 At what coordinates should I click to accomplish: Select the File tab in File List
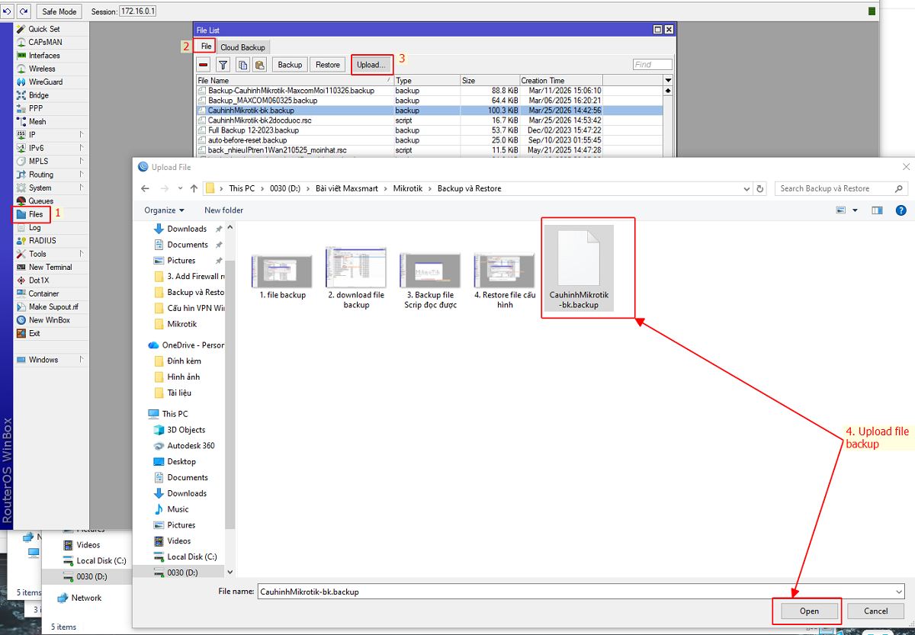[x=204, y=46]
